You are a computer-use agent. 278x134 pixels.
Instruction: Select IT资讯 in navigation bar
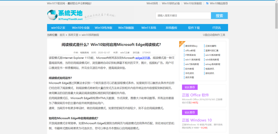click(217, 28)
